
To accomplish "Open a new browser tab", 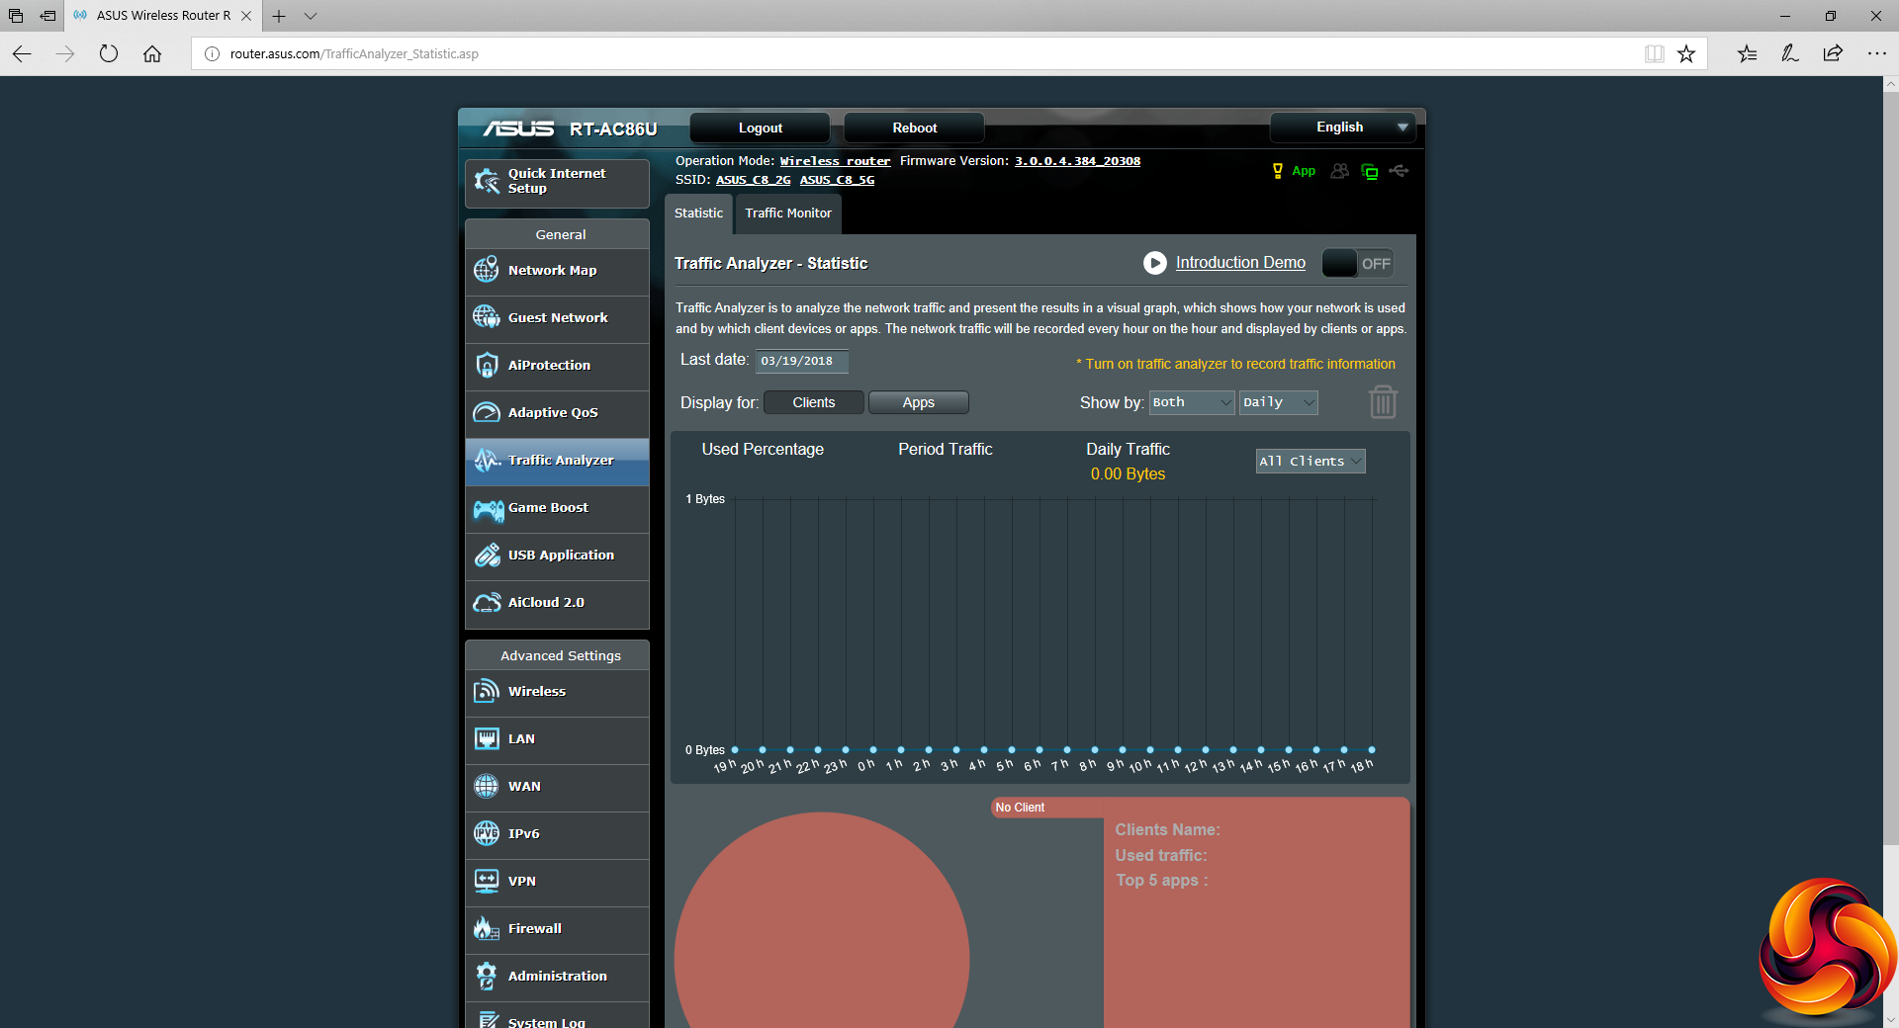I will click(x=279, y=16).
